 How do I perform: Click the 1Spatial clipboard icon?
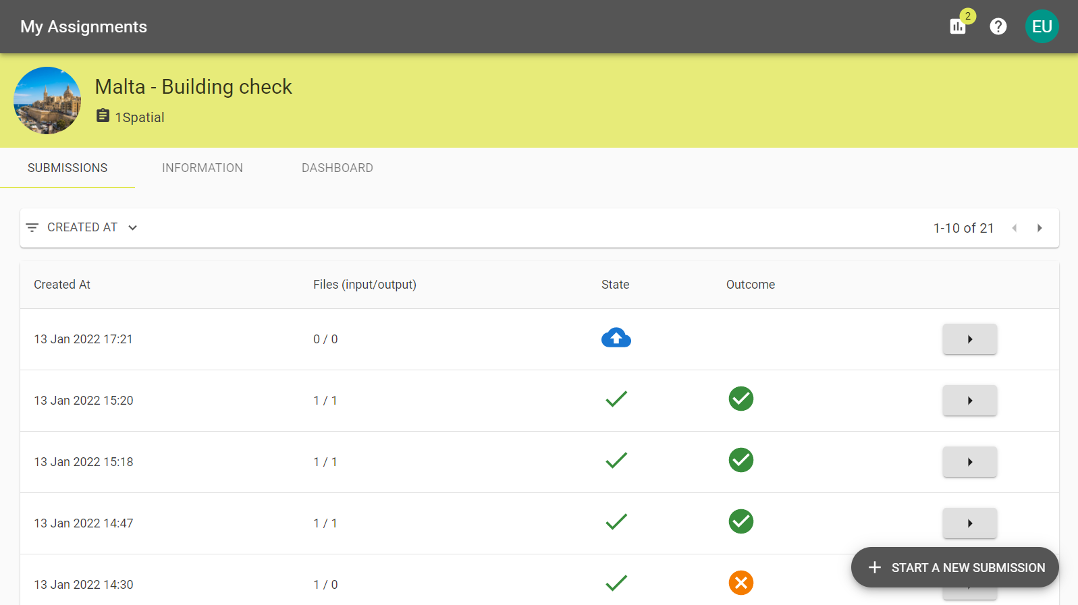[x=103, y=116]
